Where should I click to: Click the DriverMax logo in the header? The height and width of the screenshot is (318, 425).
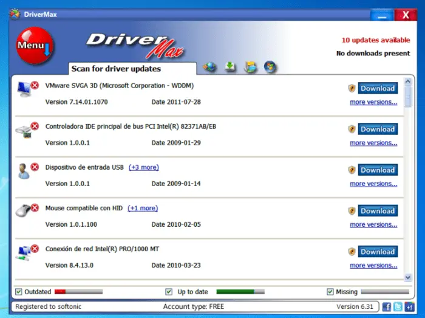135,46
